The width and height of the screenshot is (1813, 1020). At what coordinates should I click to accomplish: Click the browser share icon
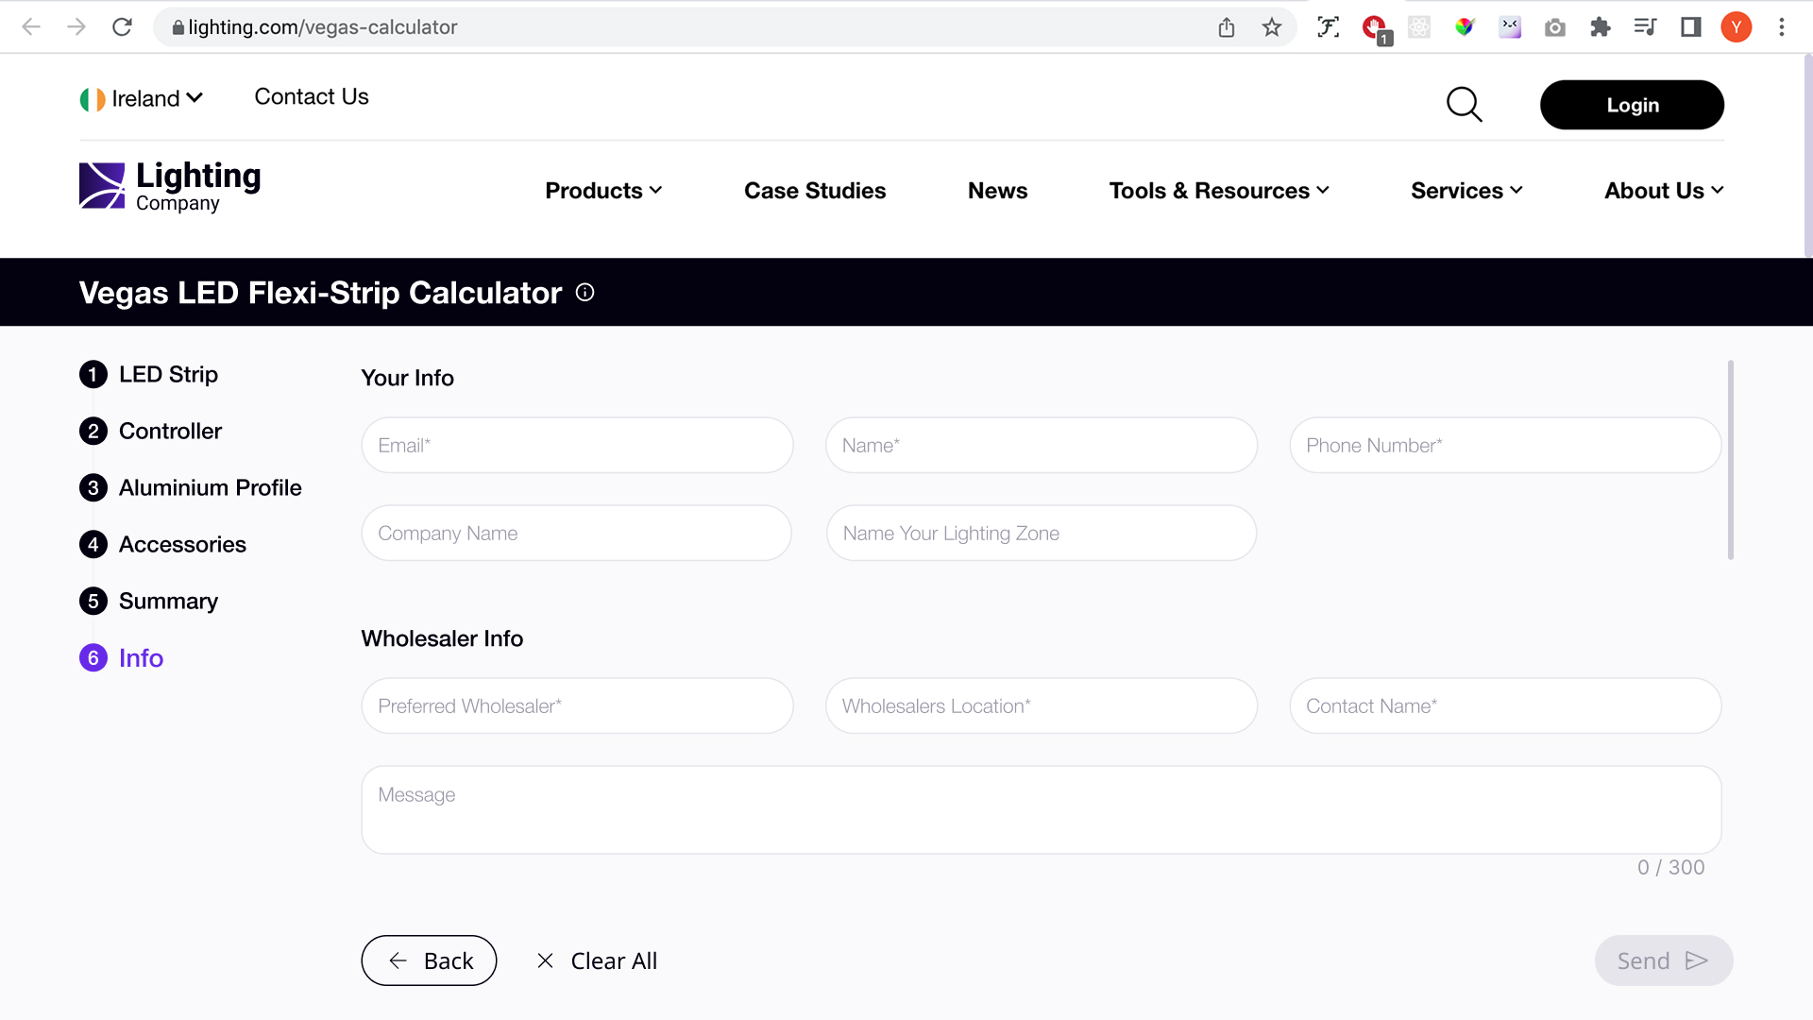(1226, 27)
